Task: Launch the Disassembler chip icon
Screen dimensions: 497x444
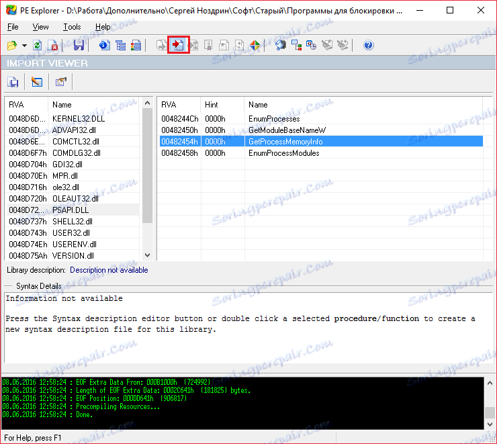Action: pos(281,45)
